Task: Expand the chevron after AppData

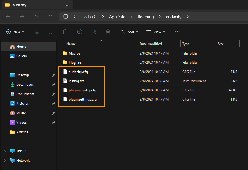Action: [x=131, y=17]
